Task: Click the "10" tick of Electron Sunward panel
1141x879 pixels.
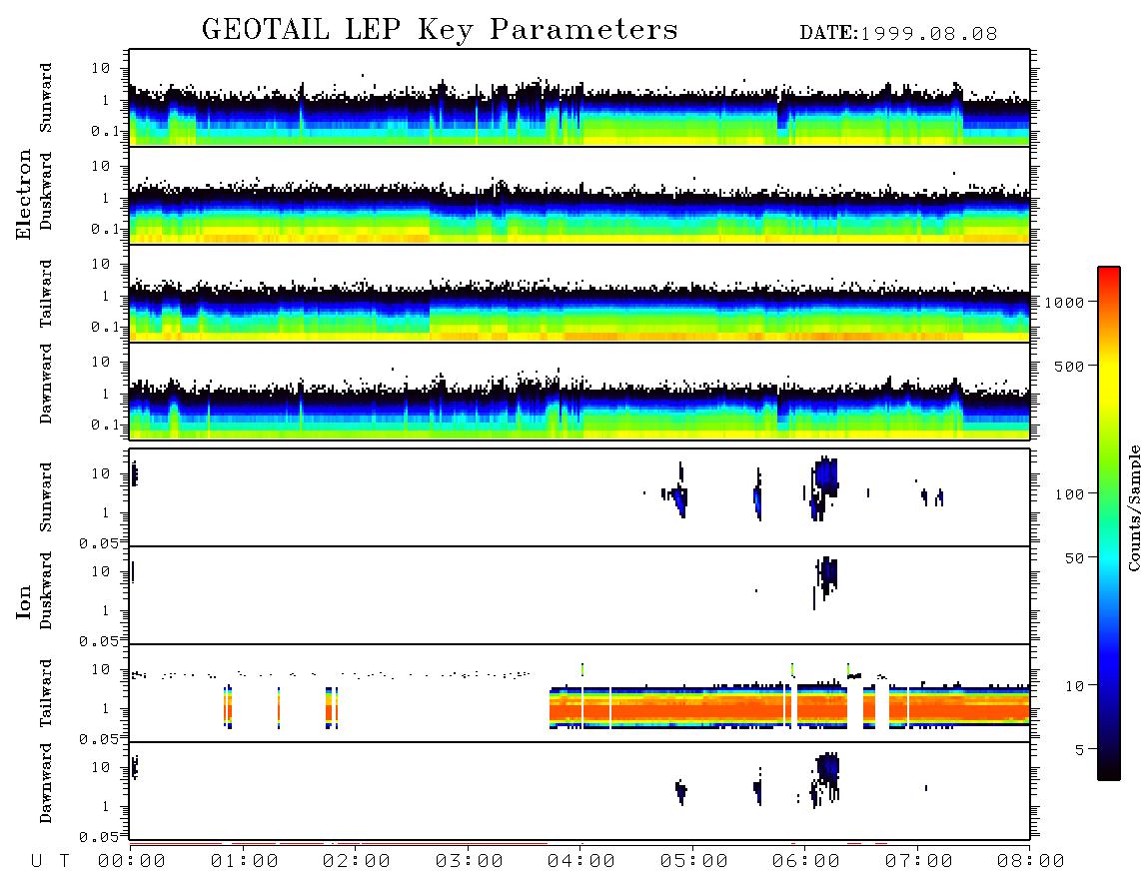Action: 101,68
